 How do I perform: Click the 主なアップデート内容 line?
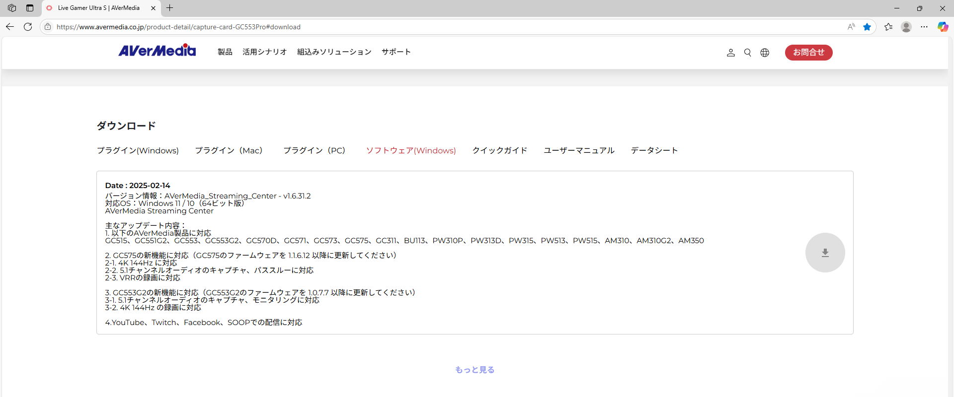click(146, 226)
